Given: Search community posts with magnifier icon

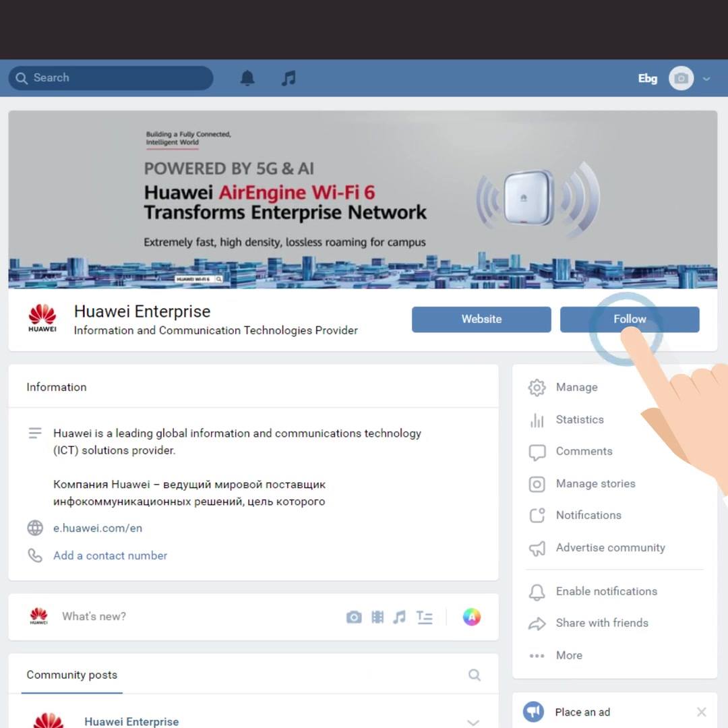Looking at the screenshot, I should point(474,675).
